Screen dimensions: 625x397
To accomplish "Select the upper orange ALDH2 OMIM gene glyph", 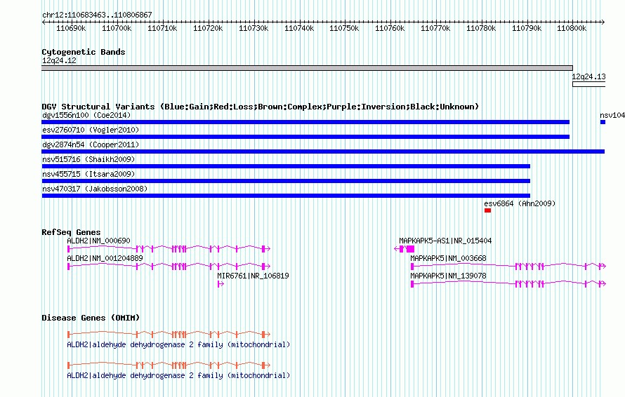I will pos(169,334).
